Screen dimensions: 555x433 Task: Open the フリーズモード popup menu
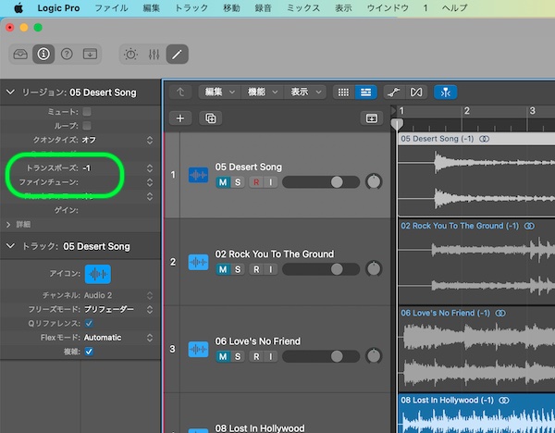click(x=150, y=309)
